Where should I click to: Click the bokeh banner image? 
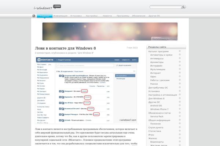[110, 31]
